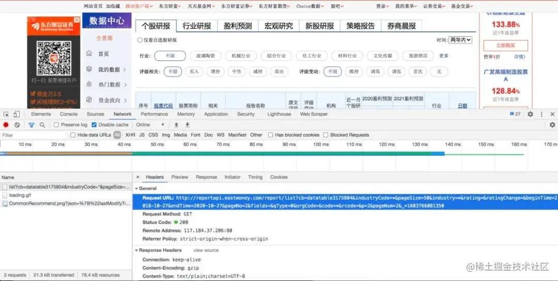
Task: Close the 东方财富证券 advertisement
Action: coord(76,20)
